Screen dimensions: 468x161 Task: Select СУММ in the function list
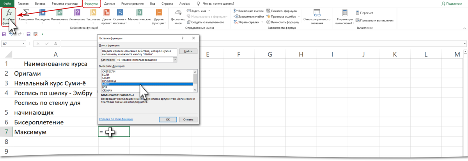(x=106, y=78)
